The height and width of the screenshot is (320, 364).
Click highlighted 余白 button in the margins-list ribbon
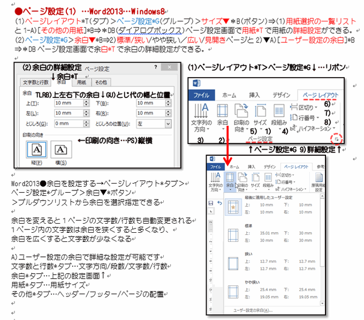pyautogui.click(x=230, y=182)
